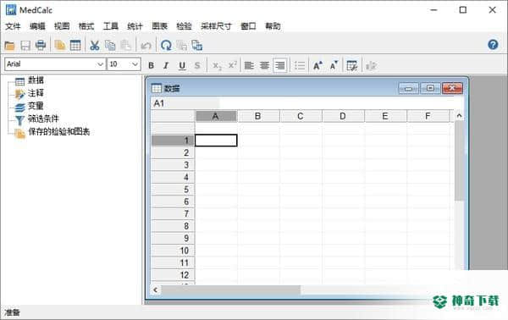Click the Increase font size icon
Image resolution: width=508 pixels, height=320 pixels.
(317, 66)
